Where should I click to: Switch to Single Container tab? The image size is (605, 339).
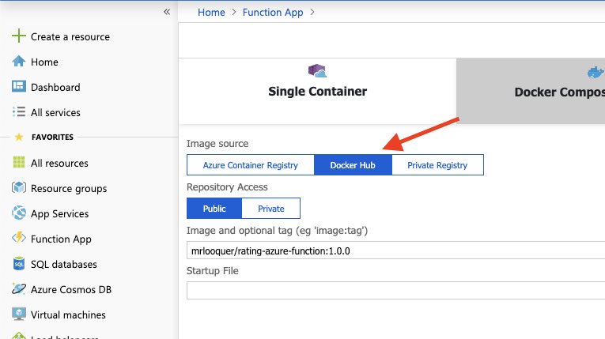tap(317, 91)
